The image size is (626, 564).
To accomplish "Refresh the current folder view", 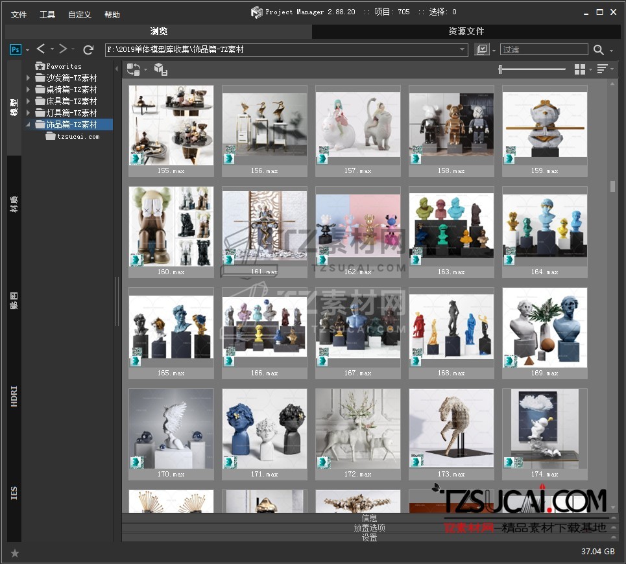I will (89, 49).
